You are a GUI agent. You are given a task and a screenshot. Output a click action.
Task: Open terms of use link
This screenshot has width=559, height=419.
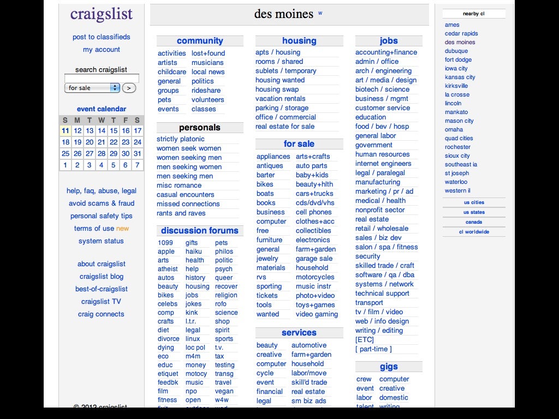[x=94, y=229]
